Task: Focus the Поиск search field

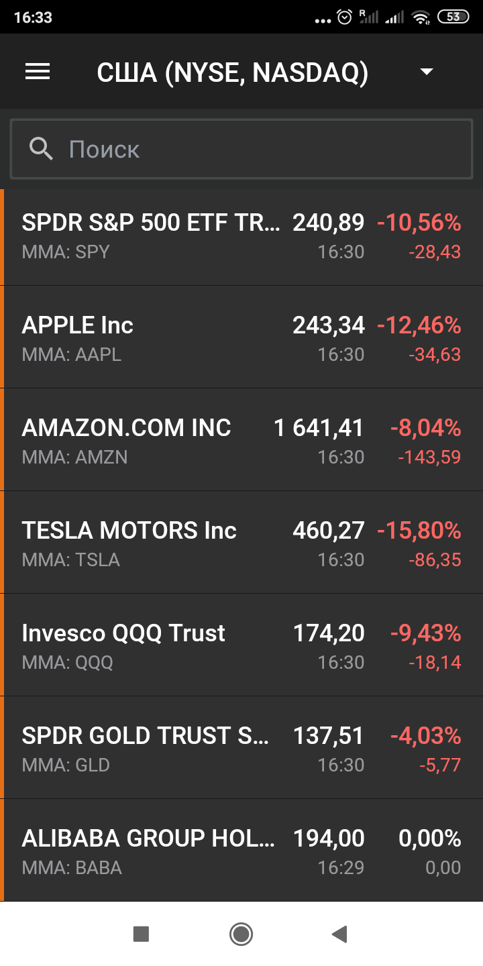Action: pos(255,149)
